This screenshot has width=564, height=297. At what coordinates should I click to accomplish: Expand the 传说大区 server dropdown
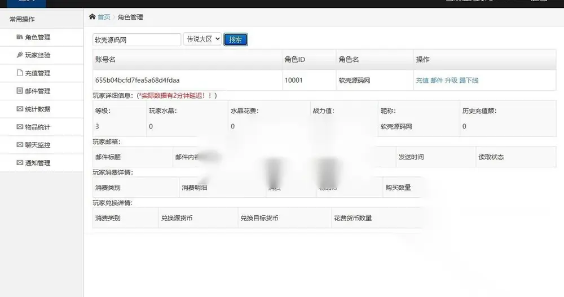coord(202,39)
